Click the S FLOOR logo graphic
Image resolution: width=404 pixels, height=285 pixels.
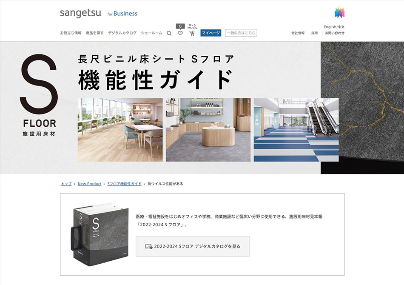pos(39,95)
